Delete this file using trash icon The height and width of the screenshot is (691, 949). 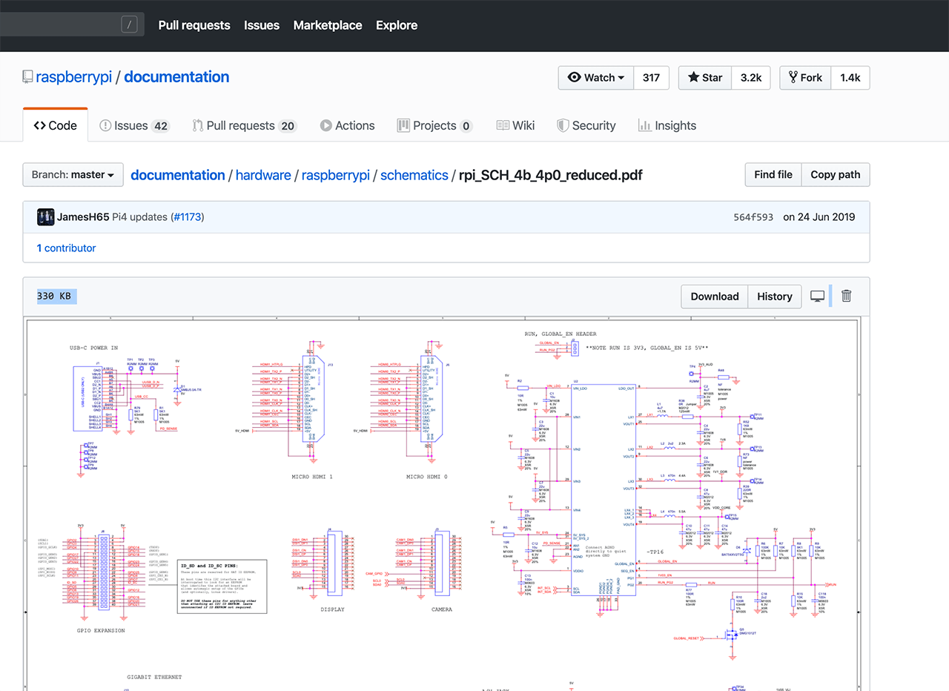point(847,296)
